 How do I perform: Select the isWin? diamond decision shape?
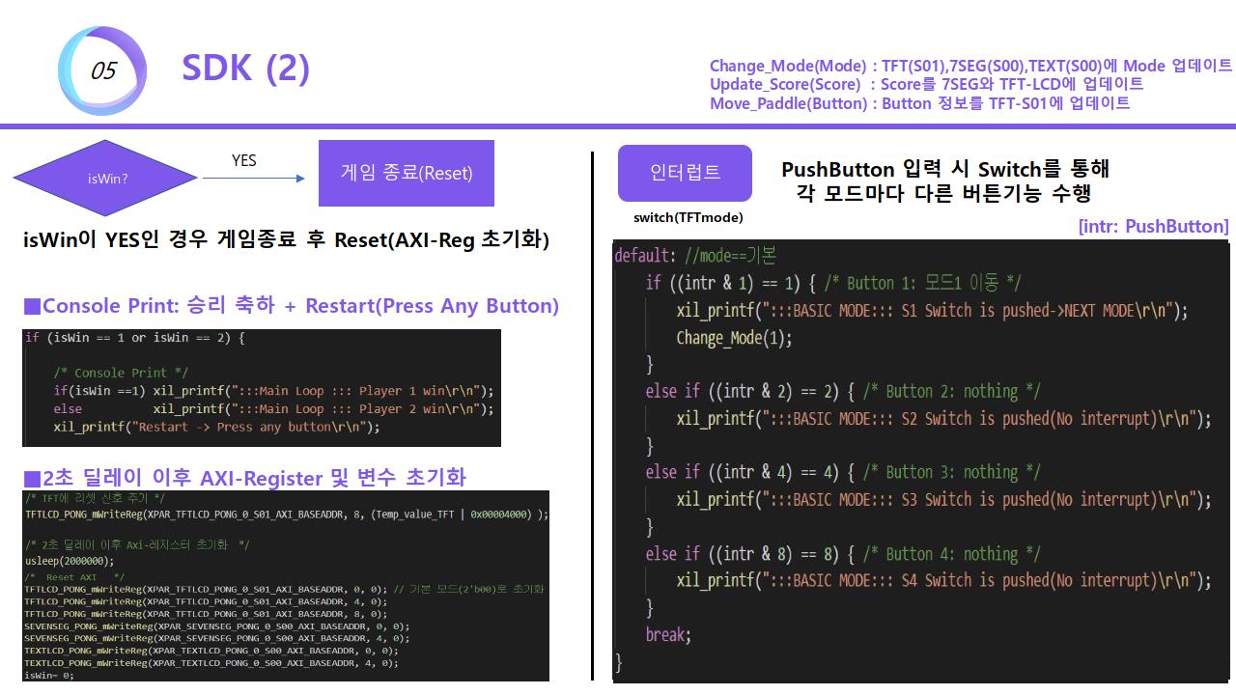(x=107, y=179)
